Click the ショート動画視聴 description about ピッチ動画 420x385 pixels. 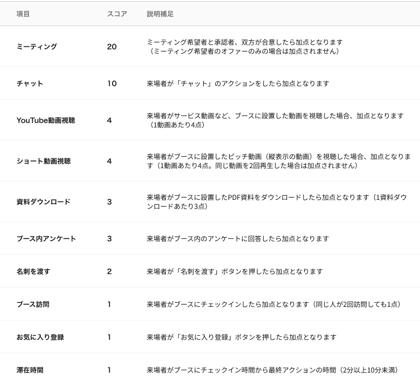pyautogui.click(x=278, y=161)
